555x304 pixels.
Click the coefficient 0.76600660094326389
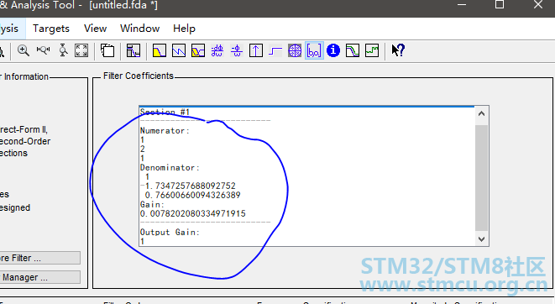pos(192,195)
